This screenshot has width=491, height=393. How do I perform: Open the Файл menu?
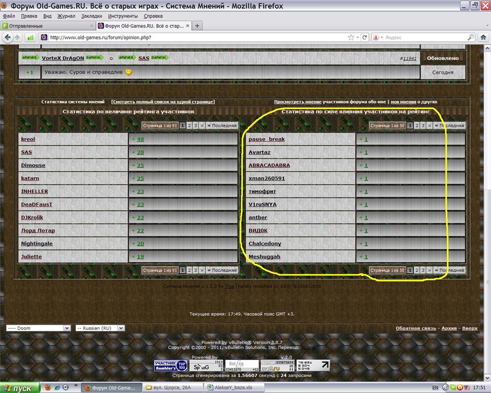9,16
